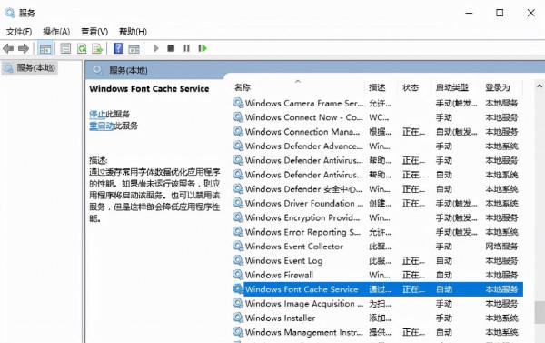Restart the service with the green restart icon

tap(203, 48)
